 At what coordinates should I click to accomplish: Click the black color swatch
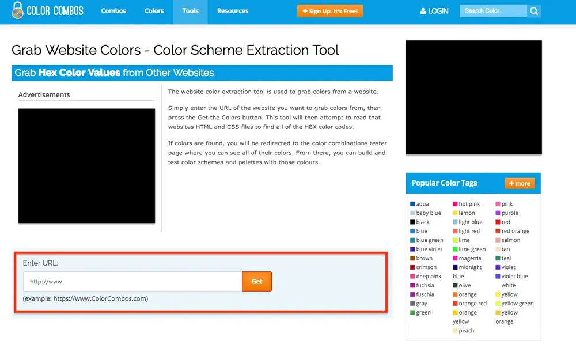point(412,222)
